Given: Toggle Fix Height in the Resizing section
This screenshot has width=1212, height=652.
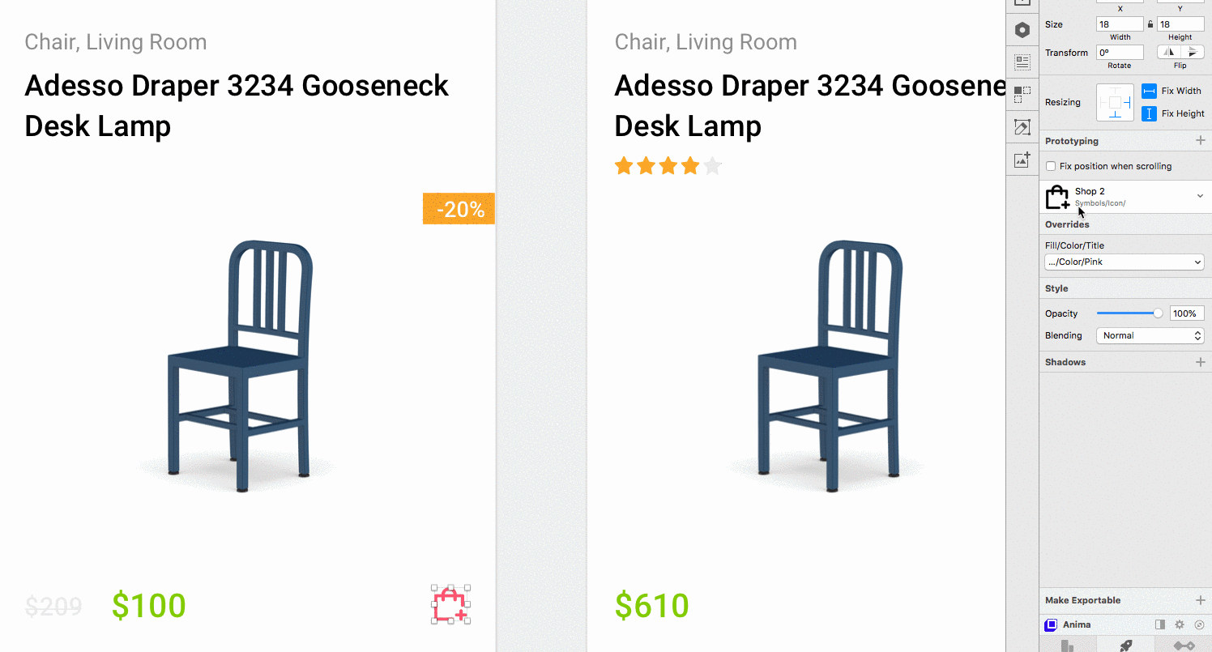Looking at the screenshot, I should (1150, 113).
